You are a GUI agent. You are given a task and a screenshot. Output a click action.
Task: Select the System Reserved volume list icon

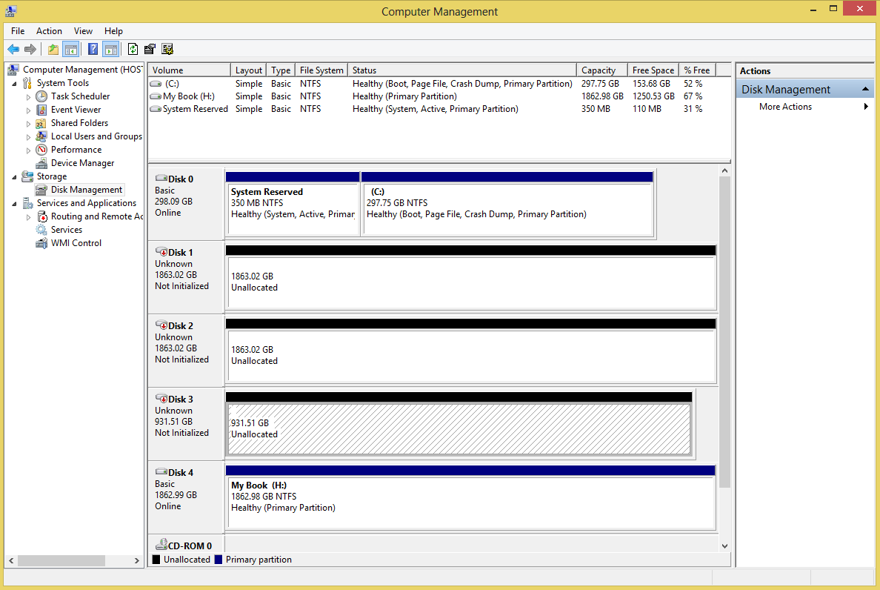pyautogui.click(x=156, y=109)
